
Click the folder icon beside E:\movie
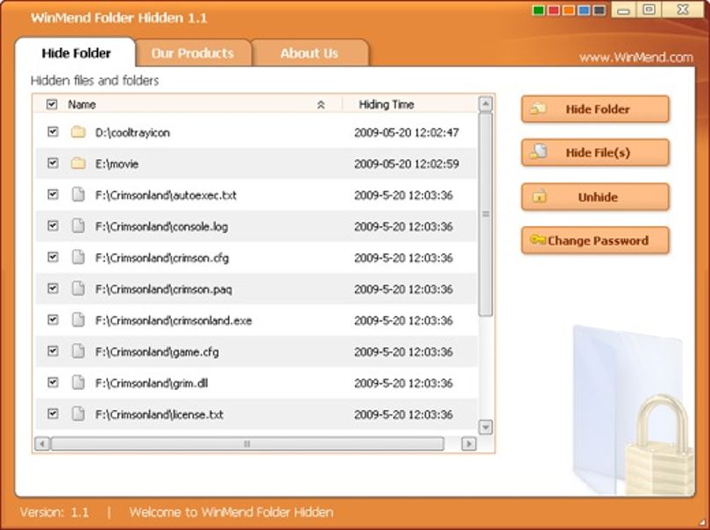point(78,164)
